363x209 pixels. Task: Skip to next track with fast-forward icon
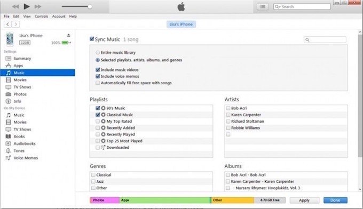pos(38,7)
